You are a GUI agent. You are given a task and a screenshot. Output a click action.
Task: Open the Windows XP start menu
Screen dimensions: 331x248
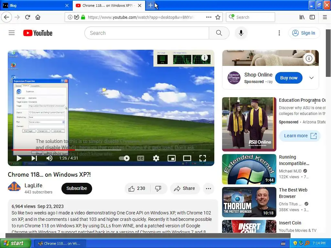(15, 243)
